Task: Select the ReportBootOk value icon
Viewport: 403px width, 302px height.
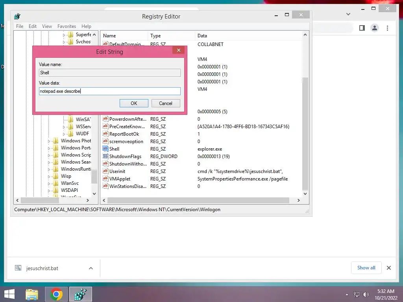Action: click(x=105, y=134)
